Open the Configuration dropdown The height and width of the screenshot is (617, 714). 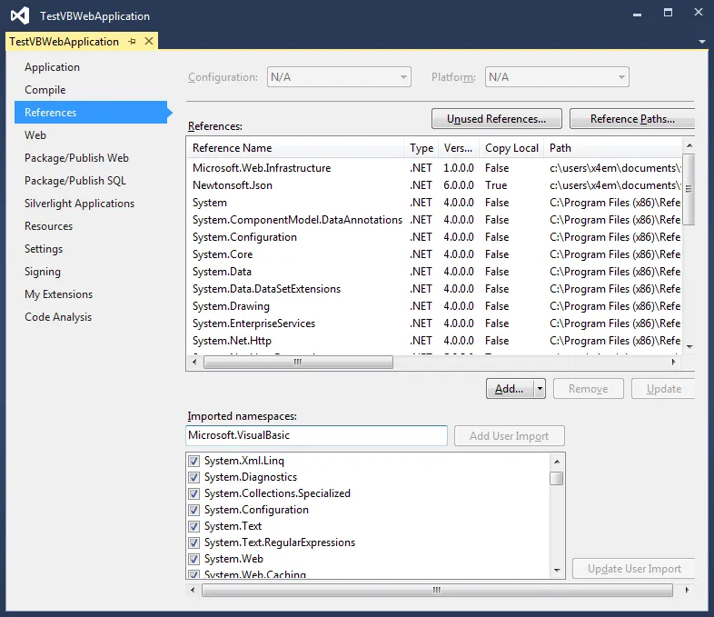point(339,77)
